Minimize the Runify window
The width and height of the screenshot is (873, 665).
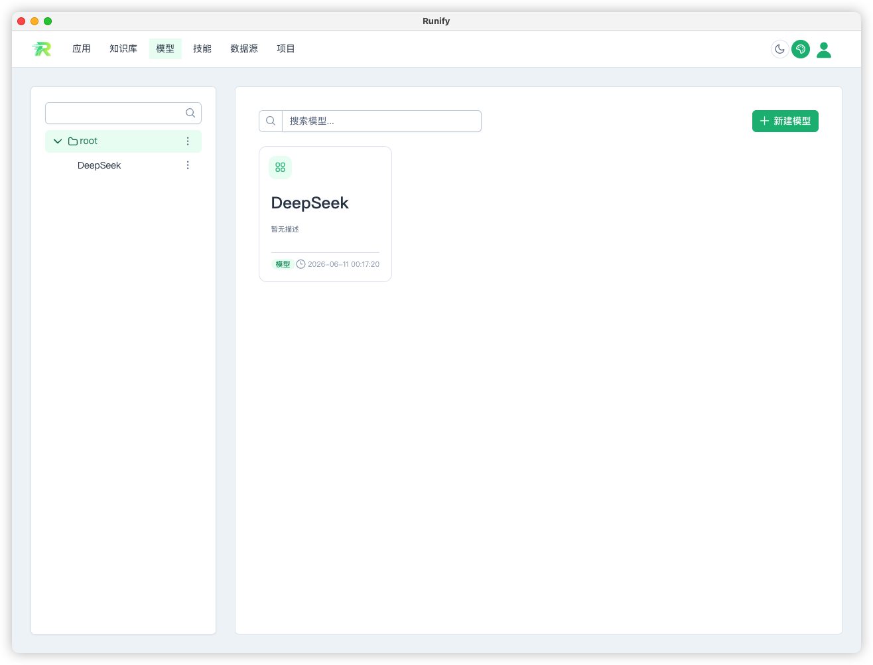(34, 21)
